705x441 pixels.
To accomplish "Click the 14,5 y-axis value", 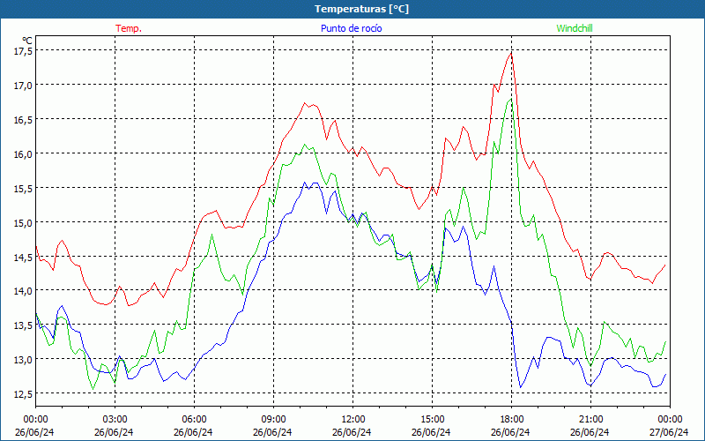I will pos(23,258).
